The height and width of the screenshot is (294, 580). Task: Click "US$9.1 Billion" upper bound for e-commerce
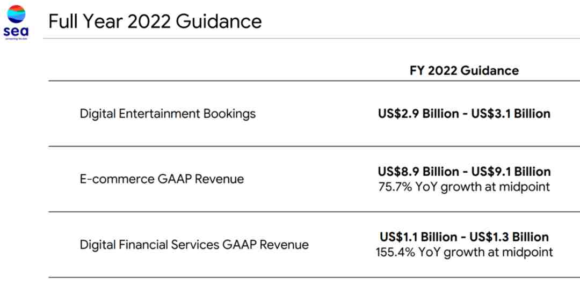point(511,171)
